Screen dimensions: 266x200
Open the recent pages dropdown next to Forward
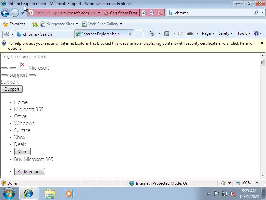pos(22,13)
